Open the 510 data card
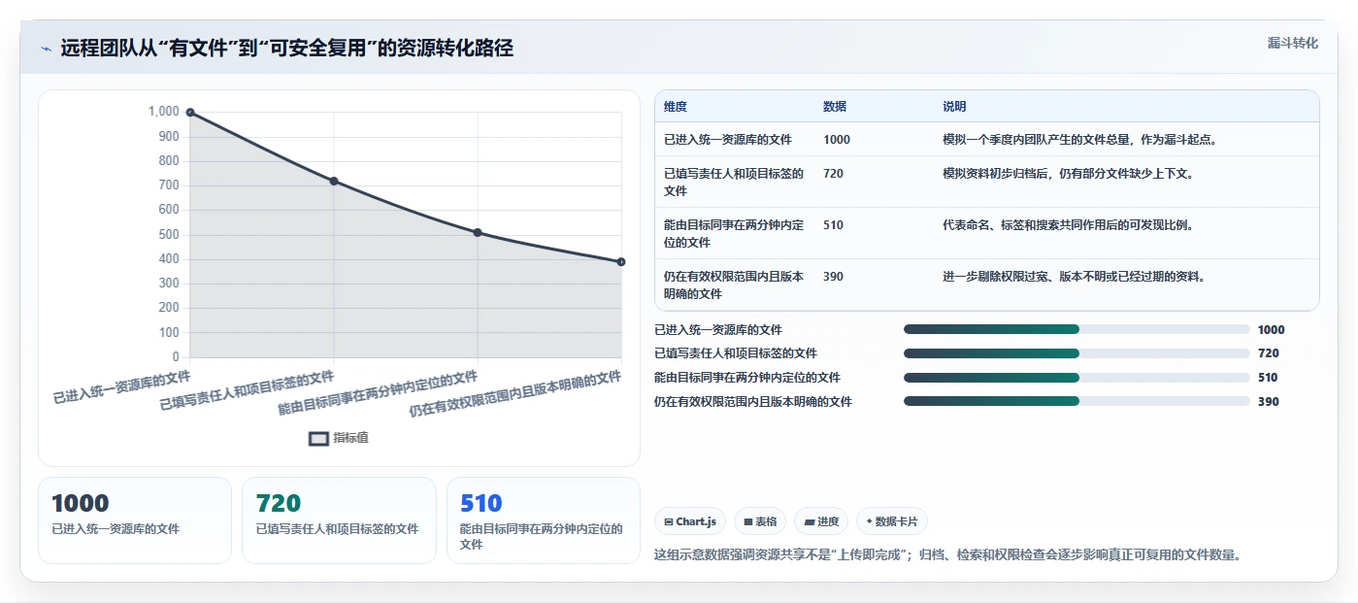This screenshot has height=603, width=1358. click(544, 520)
